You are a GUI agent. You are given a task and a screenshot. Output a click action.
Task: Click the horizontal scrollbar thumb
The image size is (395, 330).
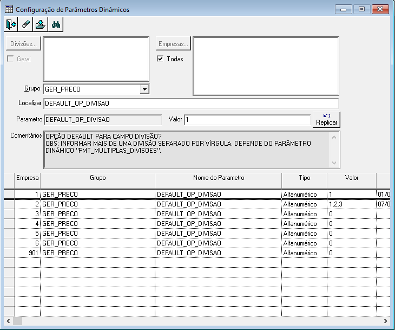[18, 321]
